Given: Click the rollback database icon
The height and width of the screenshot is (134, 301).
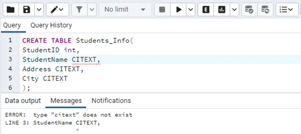Looking at the screenshot, I should [265, 9].
